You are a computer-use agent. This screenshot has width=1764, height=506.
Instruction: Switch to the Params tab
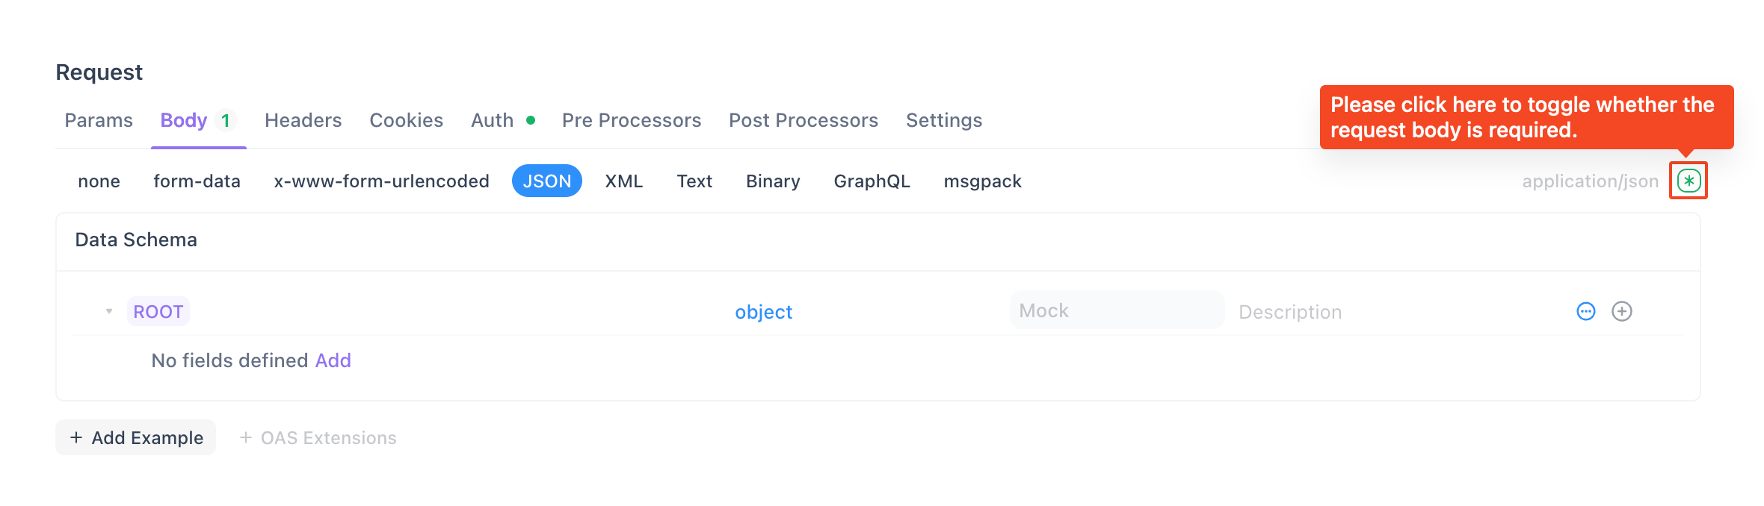[x=99, y=120]
